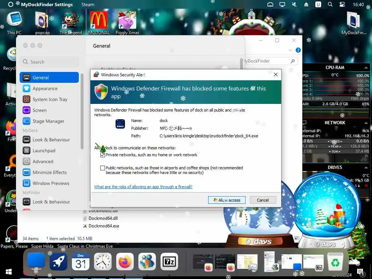372x279 pixels.
Task: Open the This PC desktop icon
Action: tap(14, 23)
